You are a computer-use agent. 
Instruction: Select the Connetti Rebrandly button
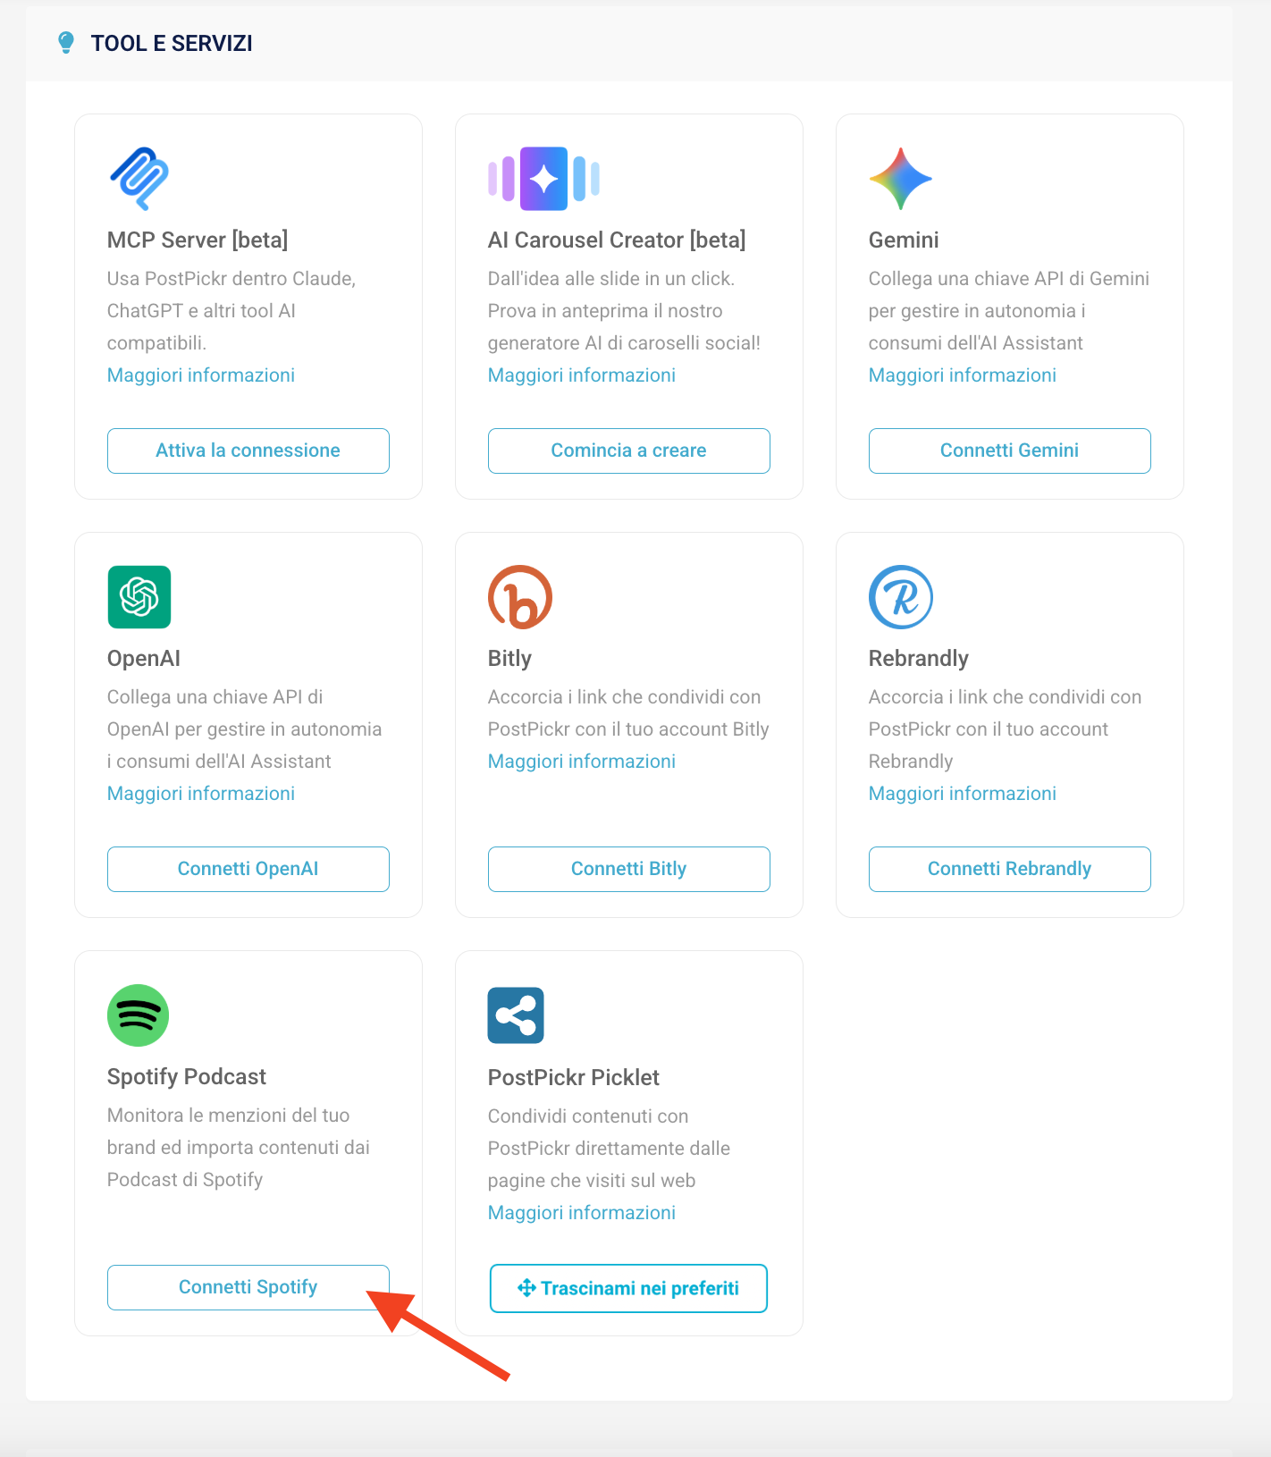point(1010,869)
